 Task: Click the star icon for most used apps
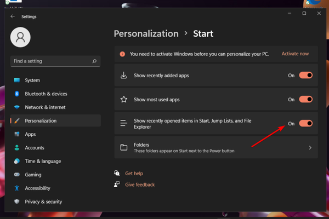(x=124, y=99)
